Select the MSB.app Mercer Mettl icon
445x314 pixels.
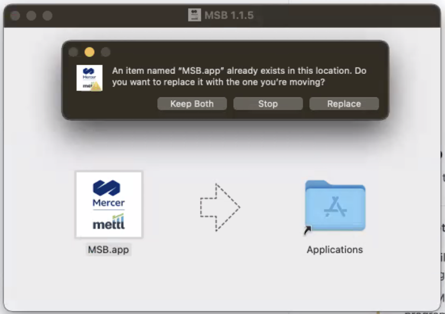click(x=109, y=204)
